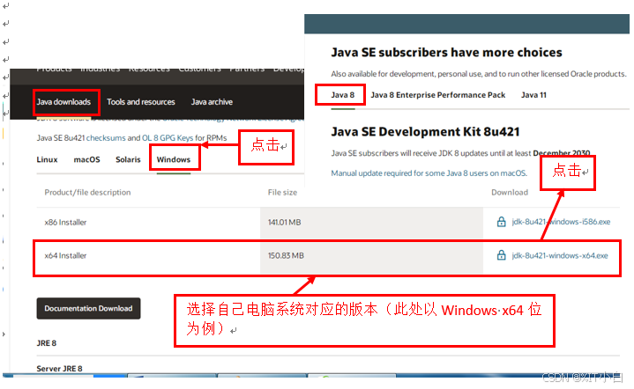Switch to the Java 8 tab
The image size is (634, 389).
[342, 95]
